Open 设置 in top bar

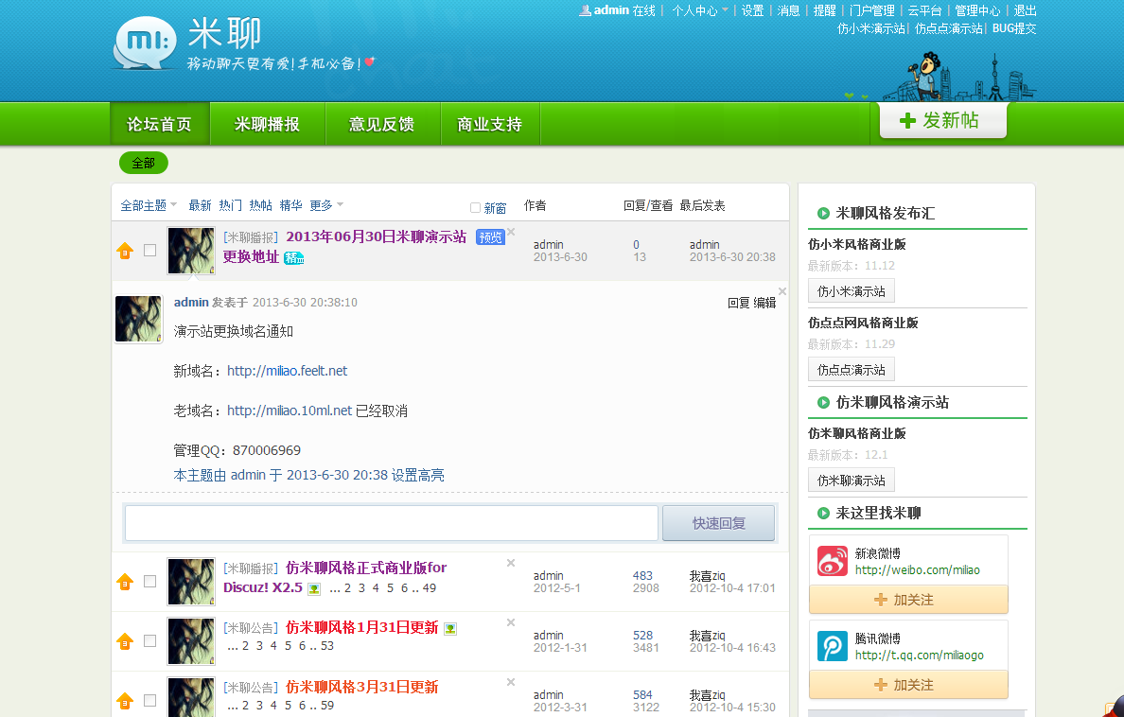pyautogui.click(x=753, y=10)
